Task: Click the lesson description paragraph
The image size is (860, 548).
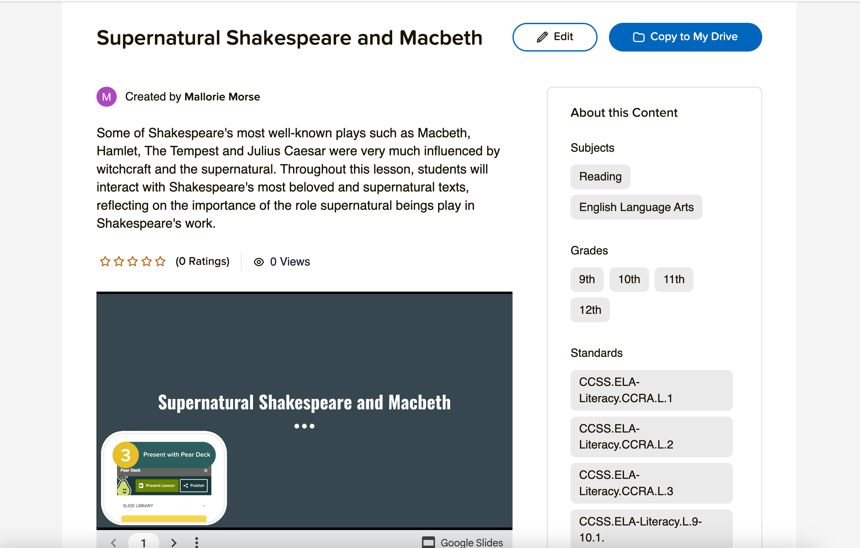Action: click(298, 178)
